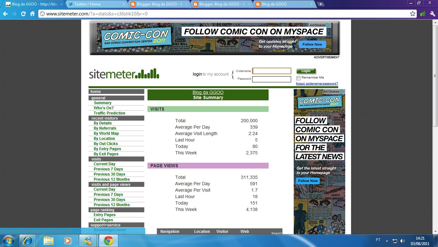Close the Twitter / Home tab
This screenshot has height=247, width=438.
click(x=124, y=4)
